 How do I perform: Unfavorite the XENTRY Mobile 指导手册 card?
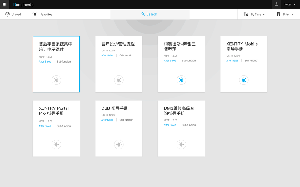(x=244, y=80)
